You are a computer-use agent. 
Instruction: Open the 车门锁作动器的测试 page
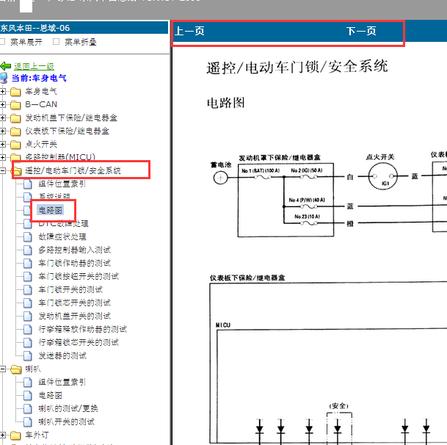[x=75, y=263]
